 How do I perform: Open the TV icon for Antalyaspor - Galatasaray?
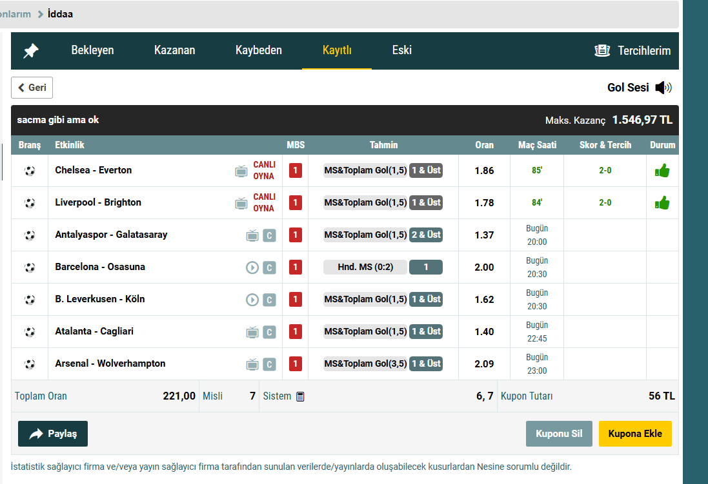[252, 235]
